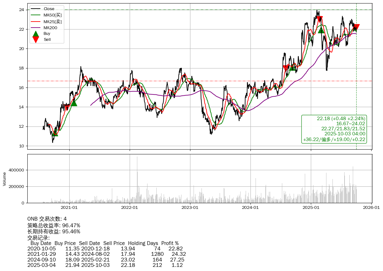Click the 2023-01 x-axis date label
The height and width of the screenshot is (271, 383).
coord(190,208)
